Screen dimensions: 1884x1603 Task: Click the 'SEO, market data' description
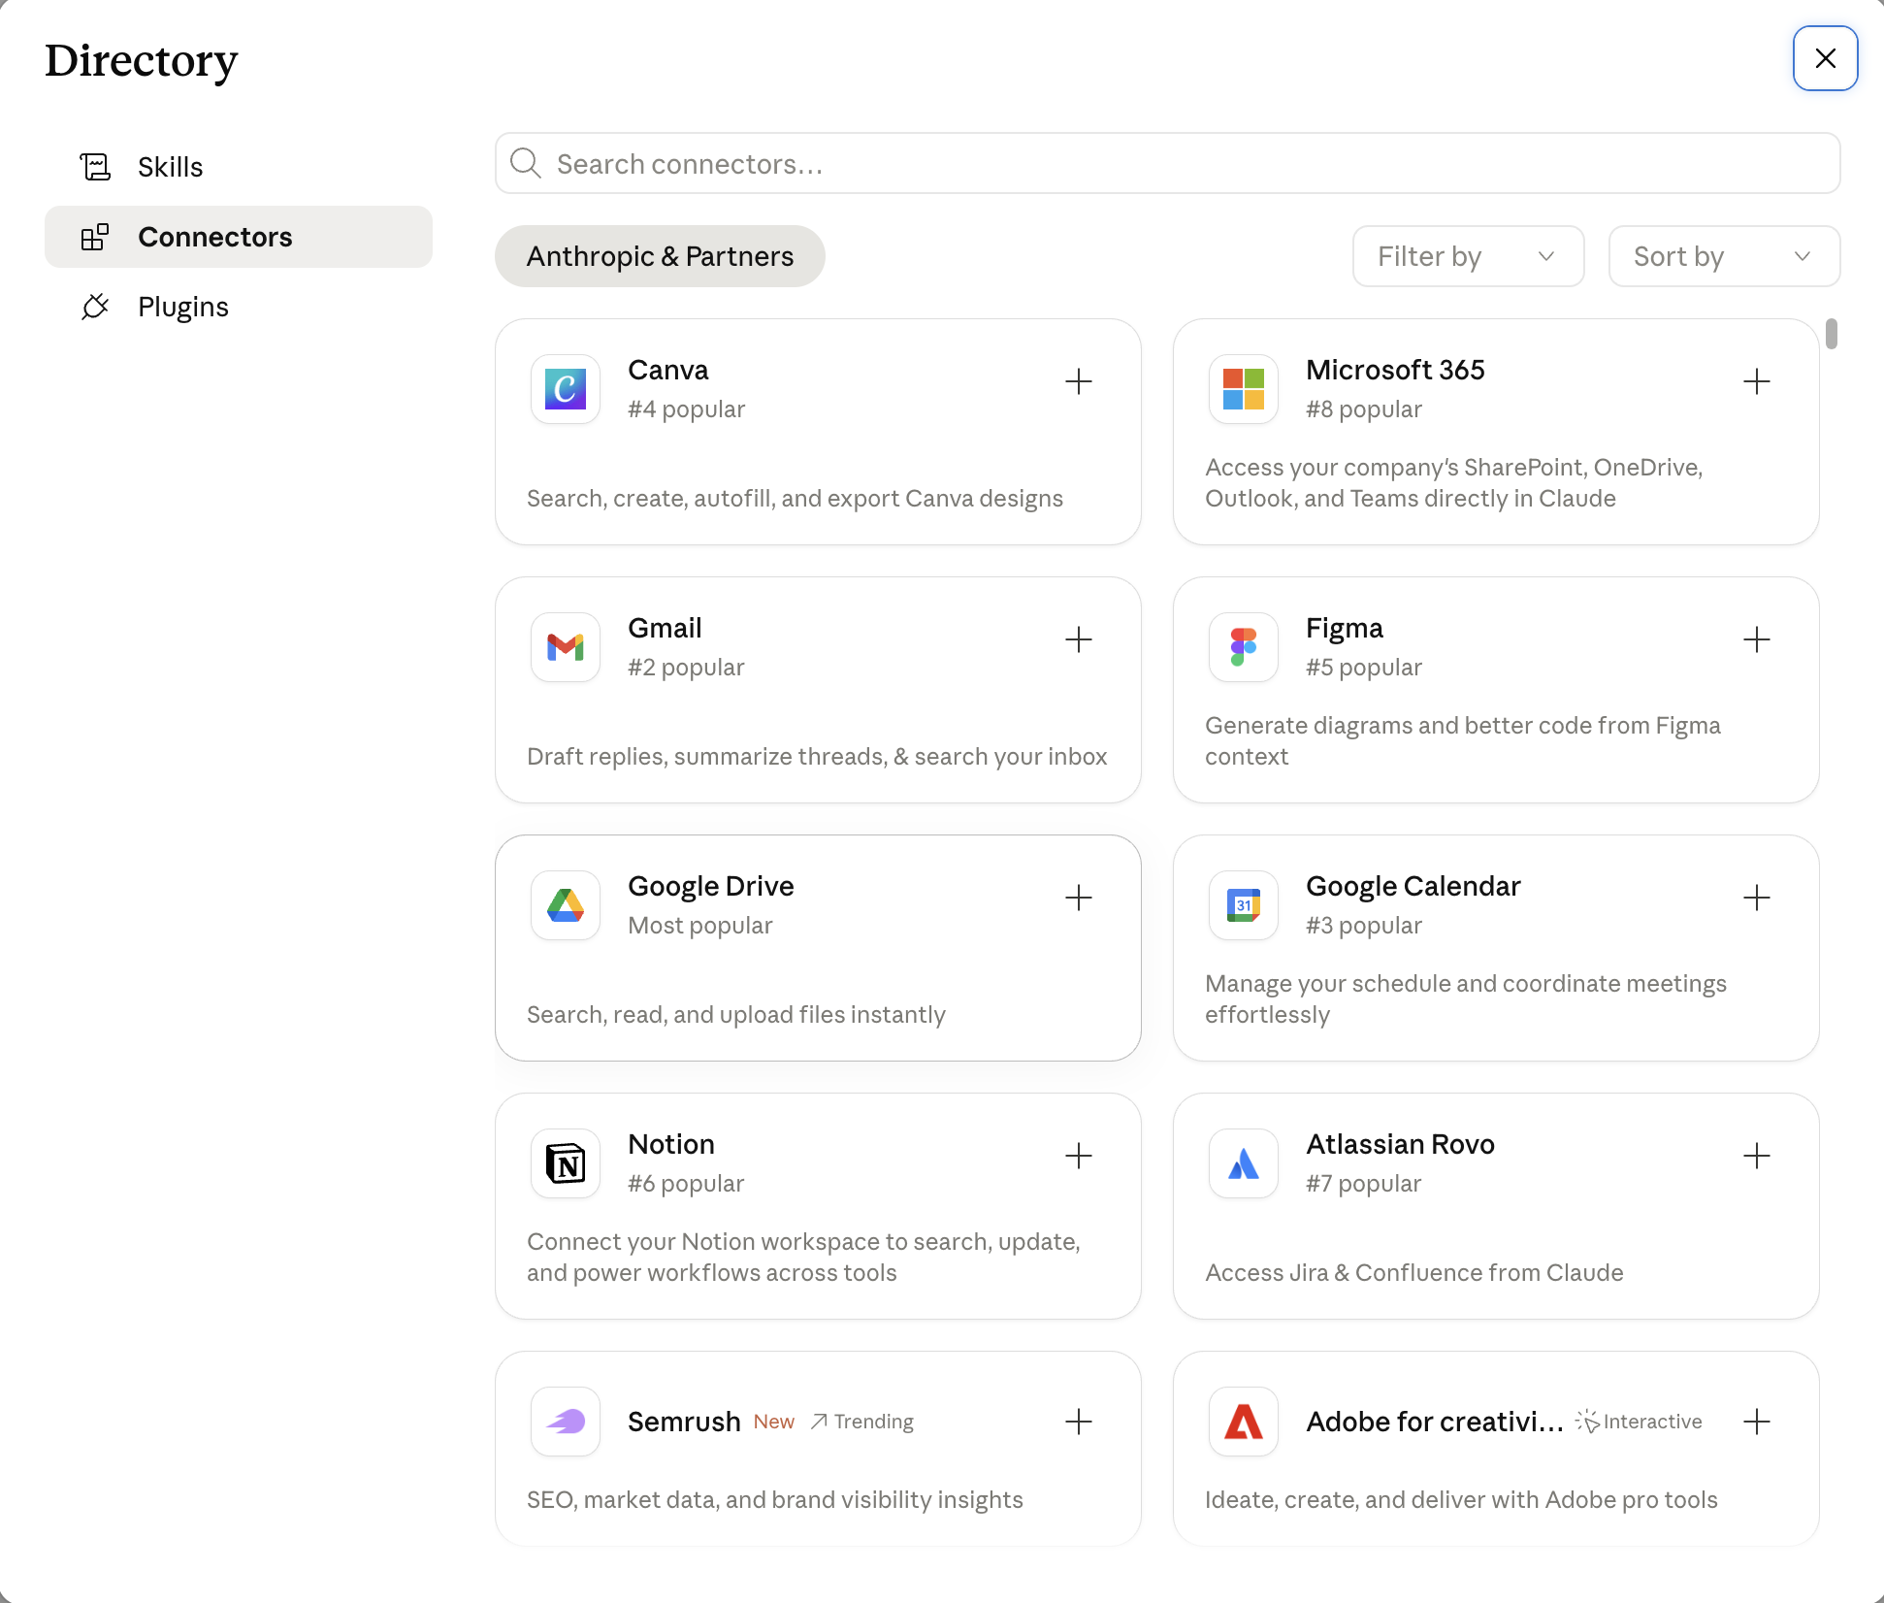(775, 1499)
